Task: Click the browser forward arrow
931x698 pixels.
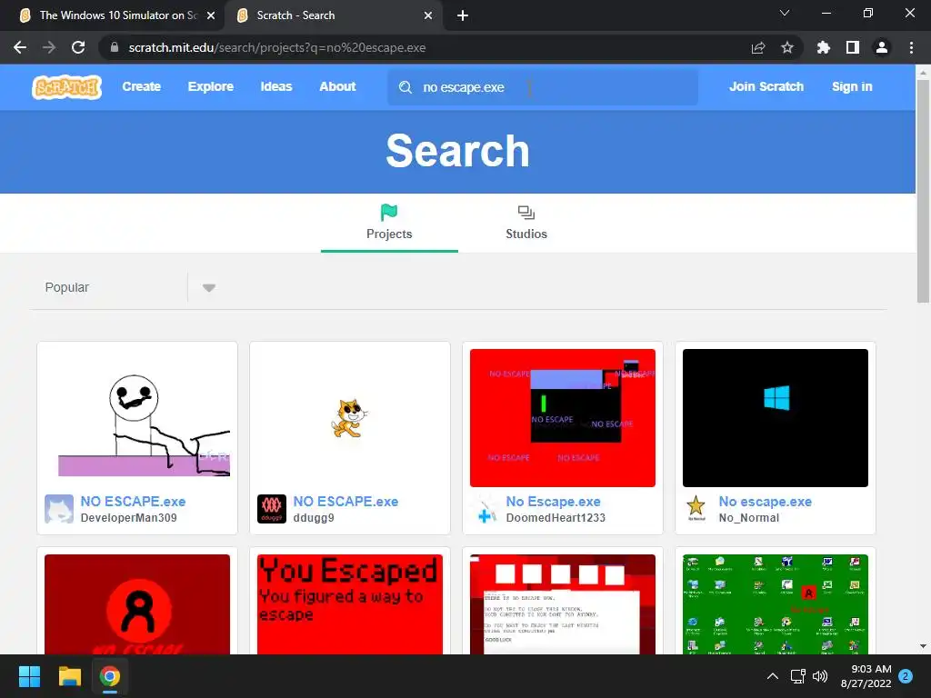Action: 49,47
